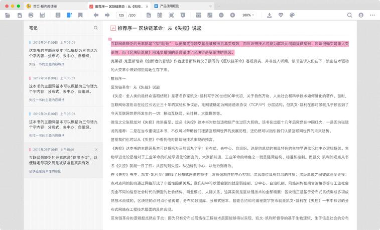Click the diamond VIP membership icon

coord(281,15)
